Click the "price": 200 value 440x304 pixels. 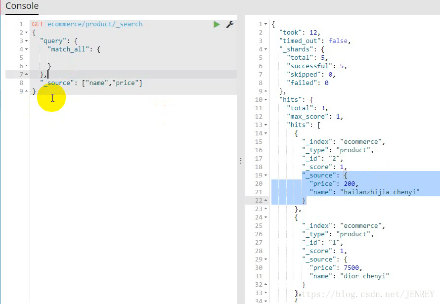coord(350,184)
